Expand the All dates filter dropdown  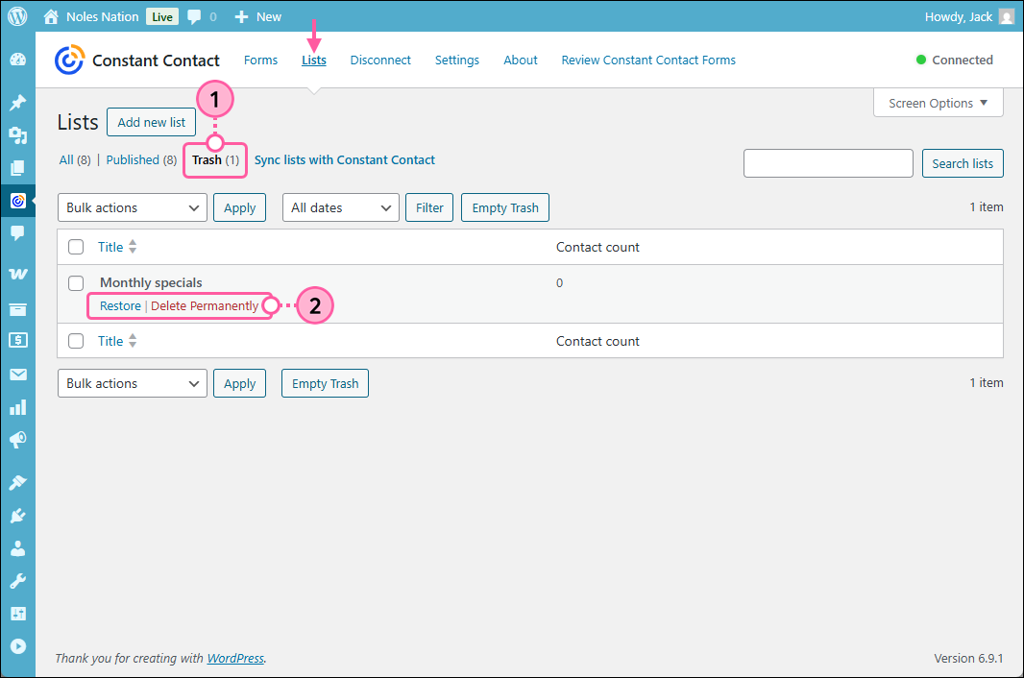click(340, 206)
